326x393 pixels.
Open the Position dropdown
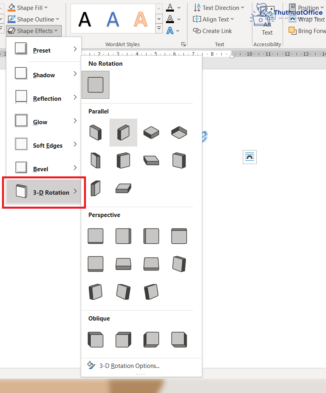pos(306,8)
